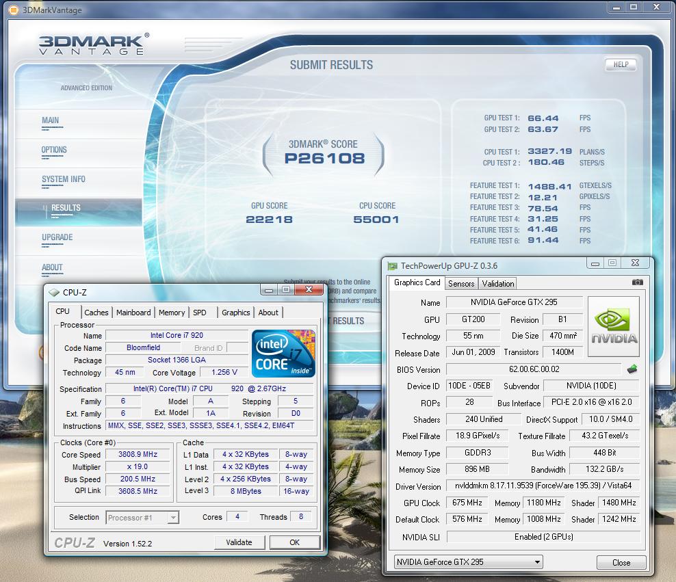Image resolution: width=676 pixels, height=582 pixels.
Task: Click the Close button in GPU-Z
Action: tap(621, 563)
